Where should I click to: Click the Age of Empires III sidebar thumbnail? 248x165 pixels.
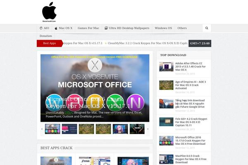click(166, 85)
